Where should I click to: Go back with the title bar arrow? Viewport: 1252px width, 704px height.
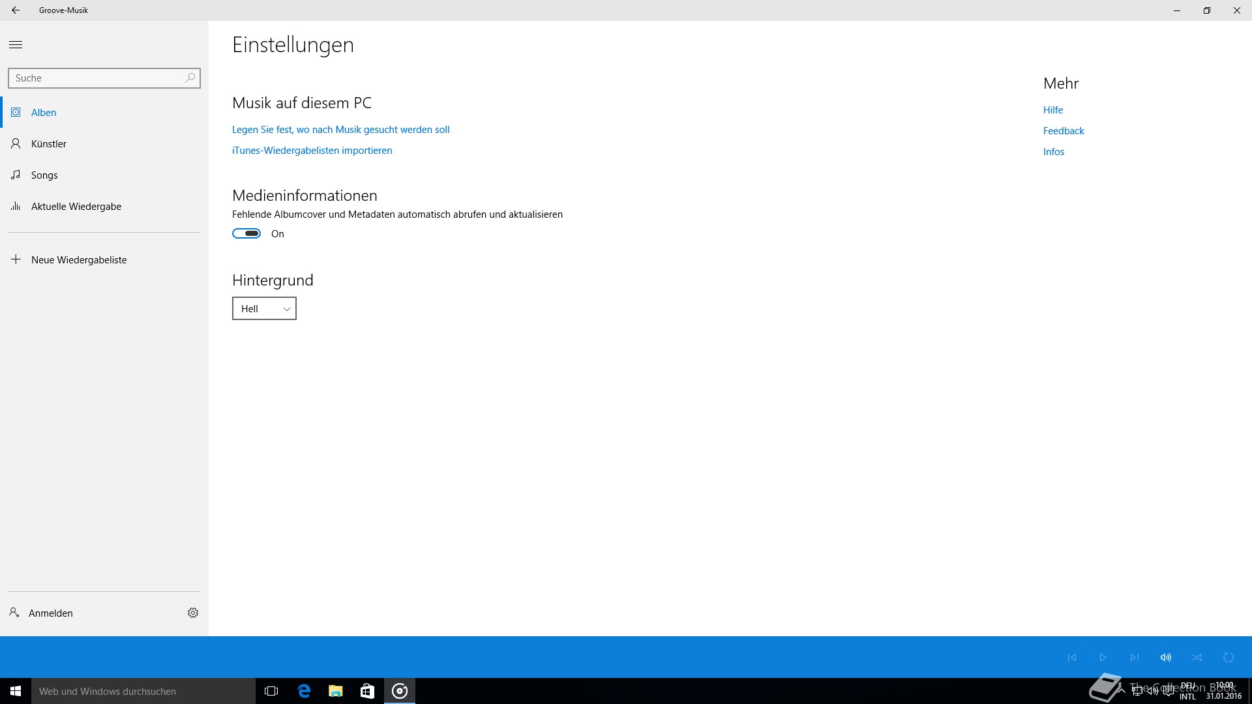coord(16,10)
